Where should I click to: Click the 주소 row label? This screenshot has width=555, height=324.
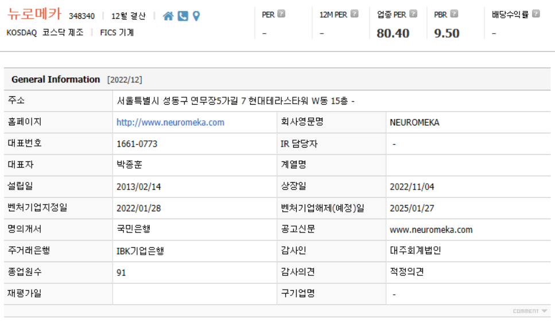16,100
